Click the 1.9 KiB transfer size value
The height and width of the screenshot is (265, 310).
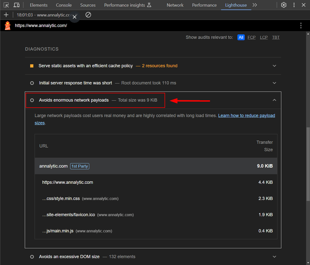click(266, 215)
